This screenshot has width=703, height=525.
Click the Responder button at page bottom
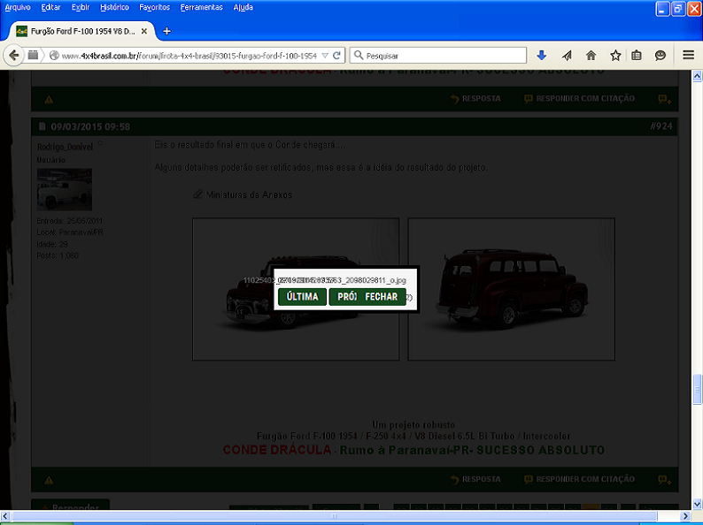(71, 506)
